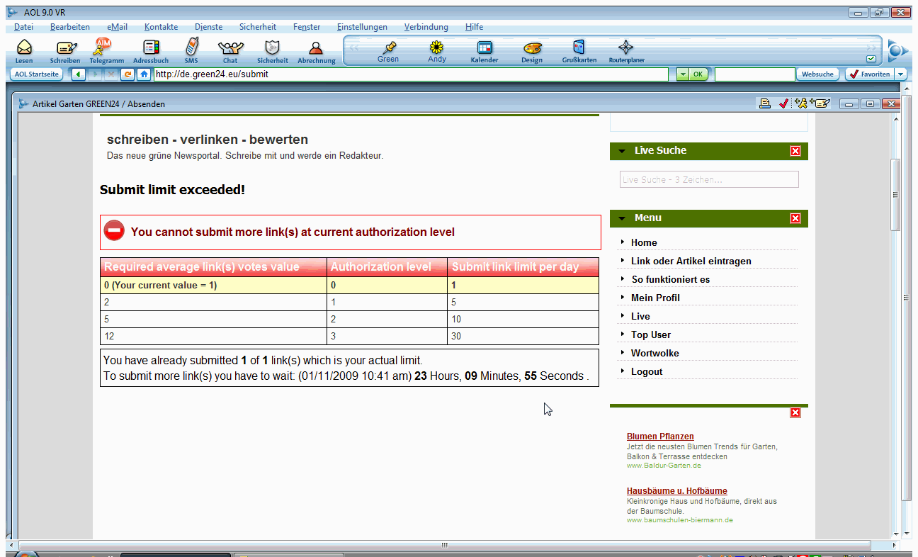
Task: Open the Kalender toolbar icon
Action: click(484, 49)
